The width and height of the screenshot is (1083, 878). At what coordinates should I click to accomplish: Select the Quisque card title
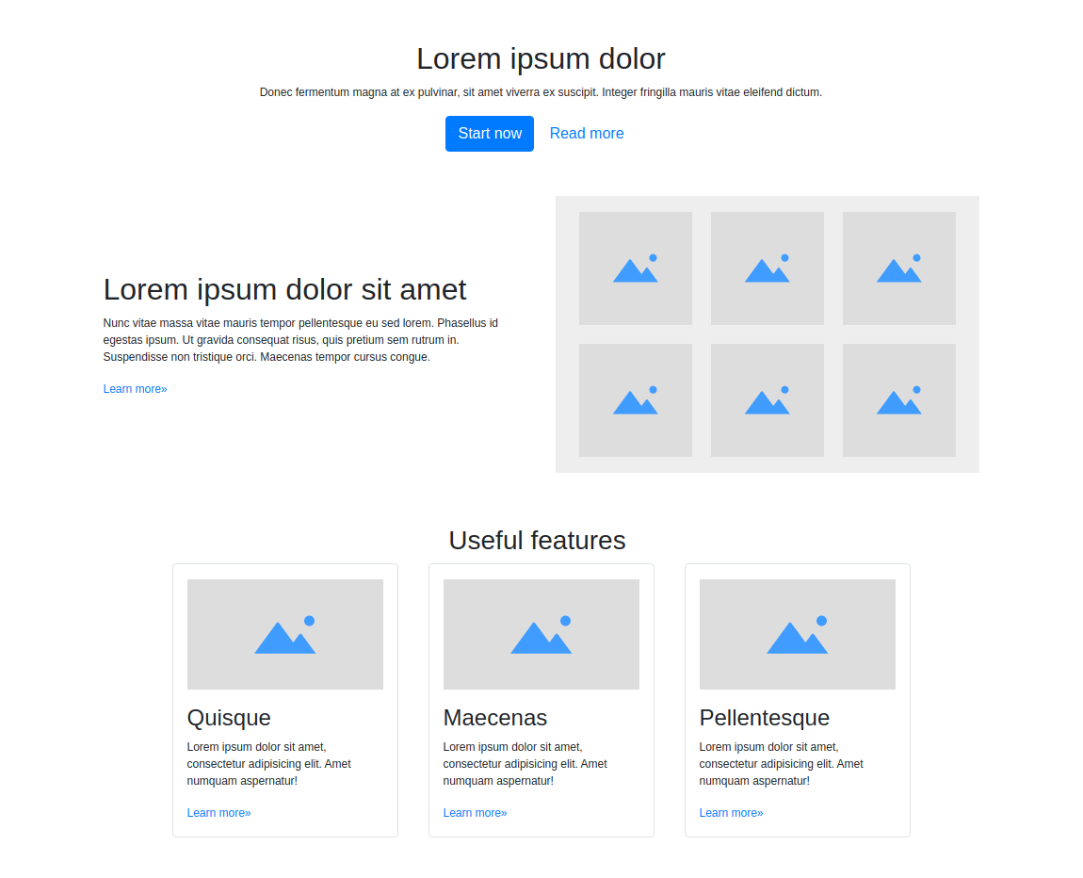tap(229, 717)
